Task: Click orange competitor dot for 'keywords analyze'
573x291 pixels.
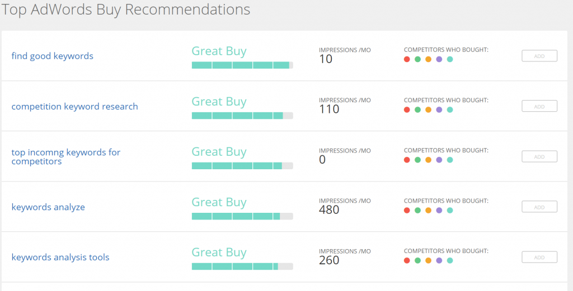Action: click(x=428, y=210)
